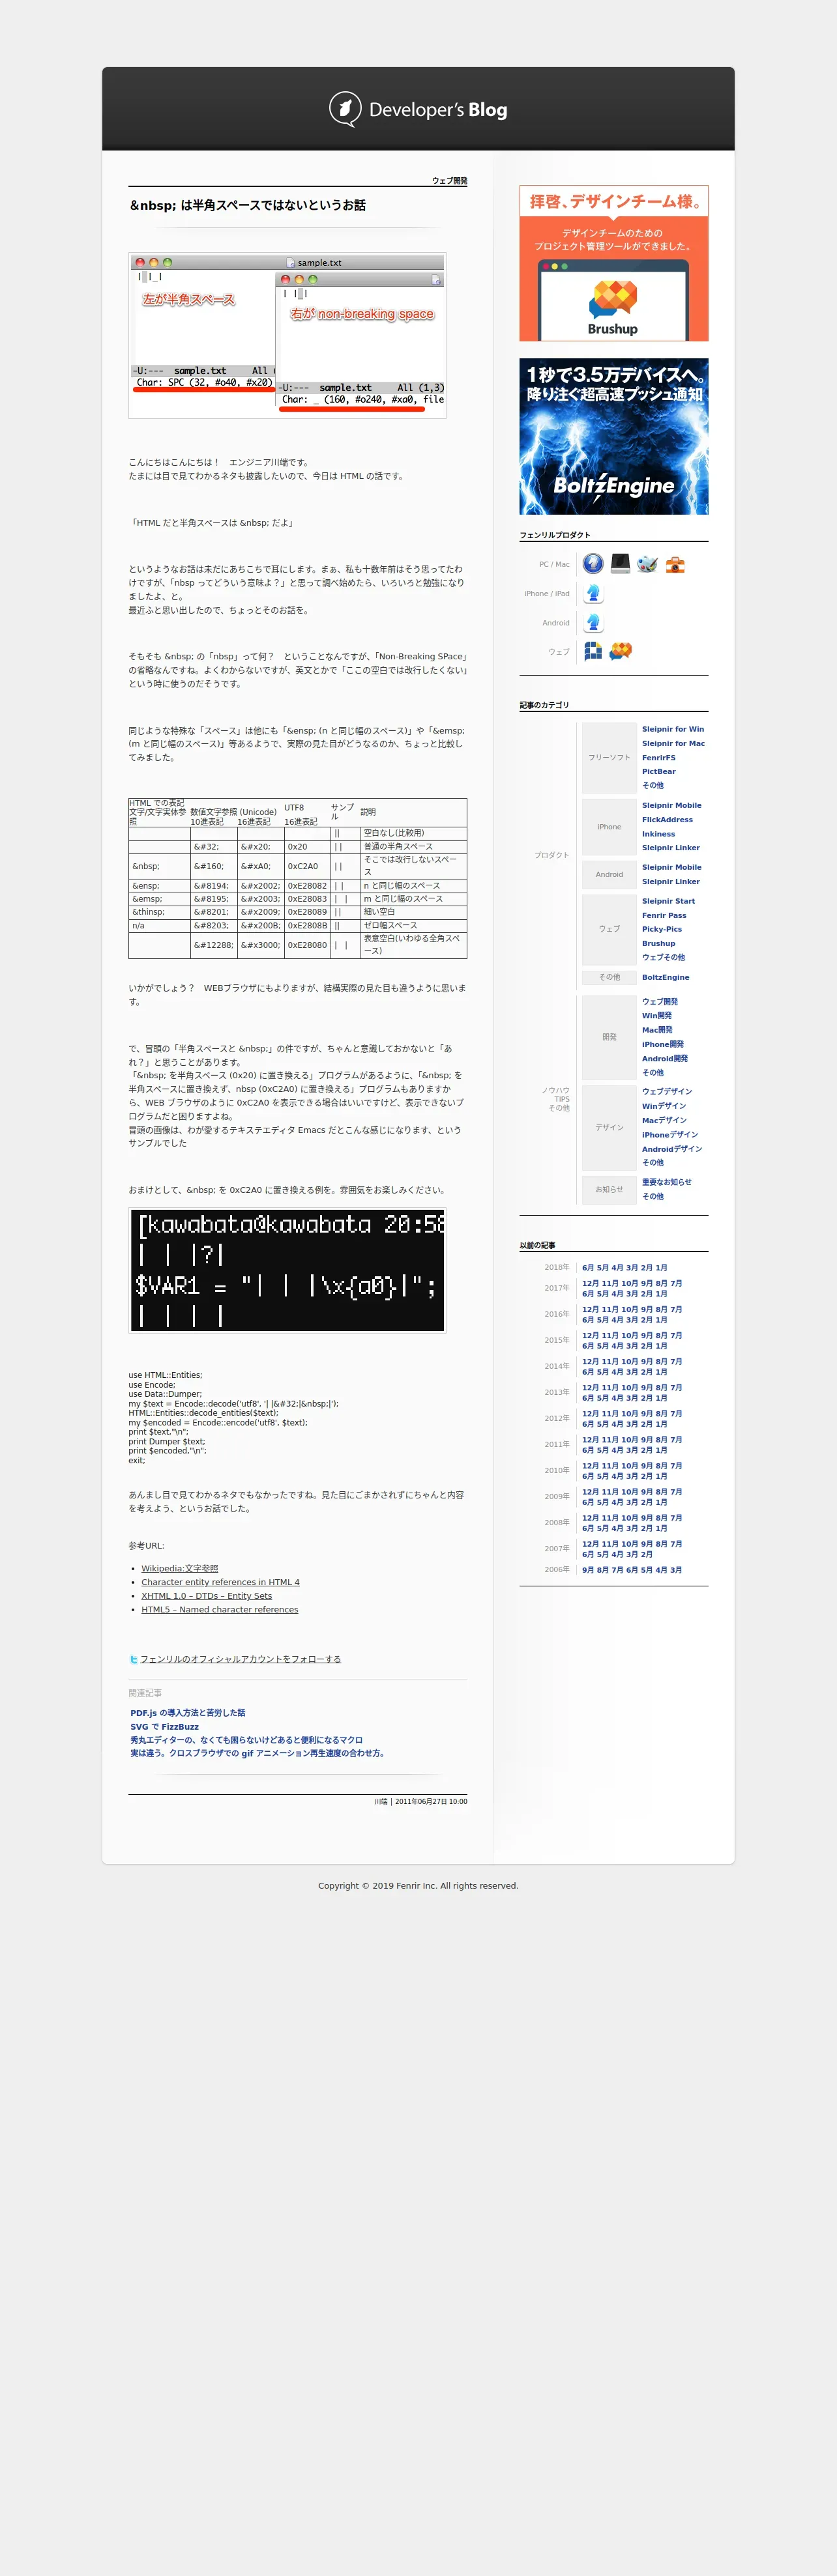Viewport: 837px width, 2576px height.
Task: Click the author and date line 2011年06月27日 10:00
Action: [x=420, y=1801]
